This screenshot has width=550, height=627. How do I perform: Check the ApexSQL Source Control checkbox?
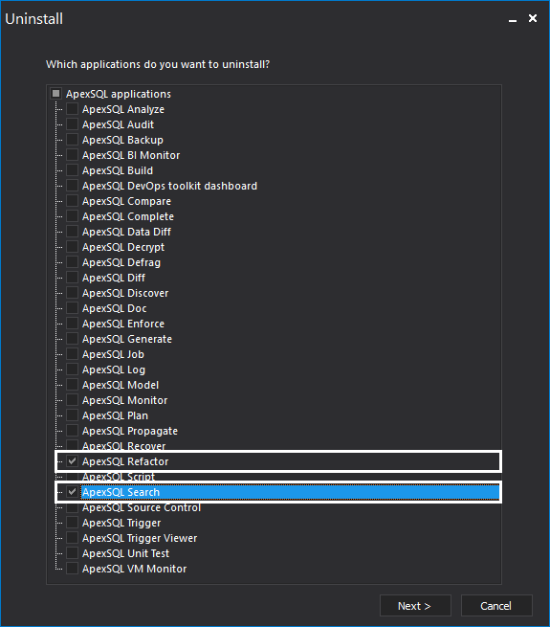(x=72, y=508)
